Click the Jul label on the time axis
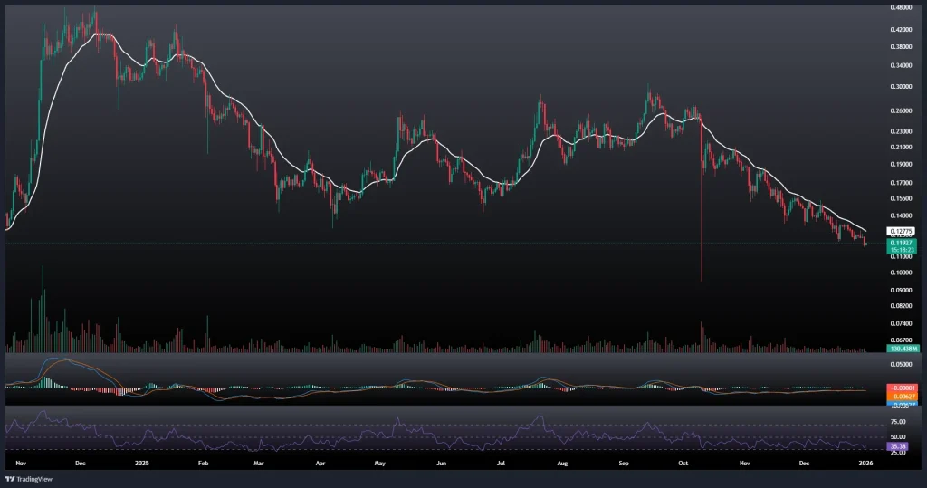927x488 pixels. click(501, 462)
